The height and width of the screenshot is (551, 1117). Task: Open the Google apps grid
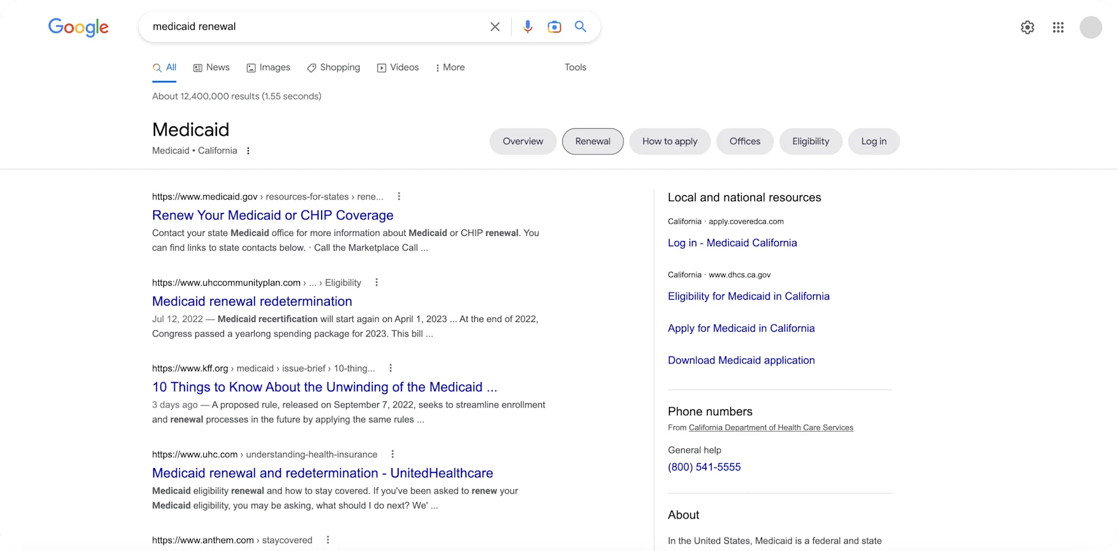click(x=1058, y=27)
